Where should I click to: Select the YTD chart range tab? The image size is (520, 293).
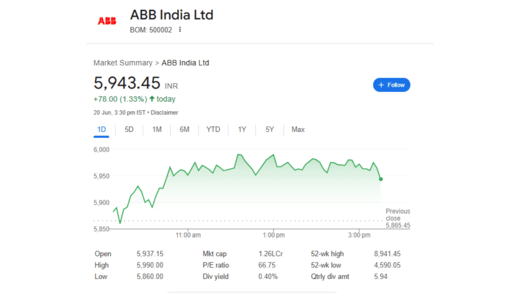(x=213, y=130)
